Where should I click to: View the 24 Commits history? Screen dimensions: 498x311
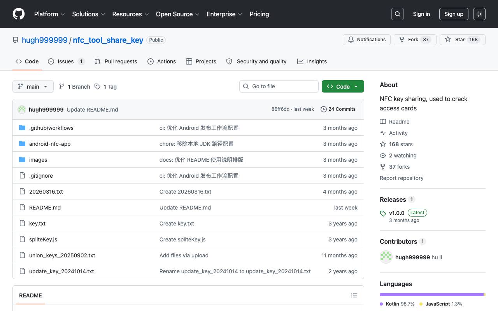pos(338,109)
